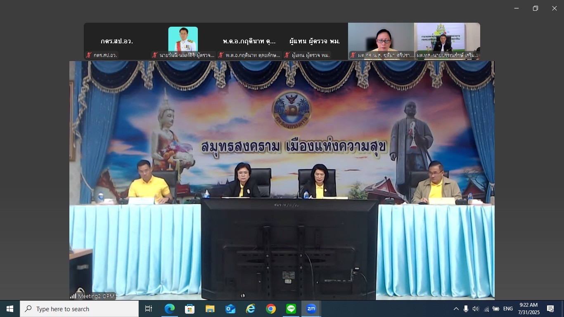Click the Task View icon
The height and width of the screenshot is (317, 564).
149,309
